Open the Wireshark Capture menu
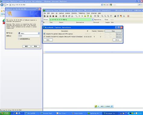Viewport: 143px width, 115px height. point(61,13)
